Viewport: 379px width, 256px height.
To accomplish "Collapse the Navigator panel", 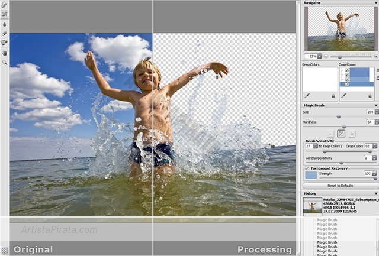I will coord(375,3).
